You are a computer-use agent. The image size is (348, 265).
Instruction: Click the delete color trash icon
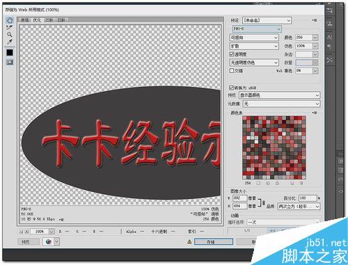[x=301, y=183]
